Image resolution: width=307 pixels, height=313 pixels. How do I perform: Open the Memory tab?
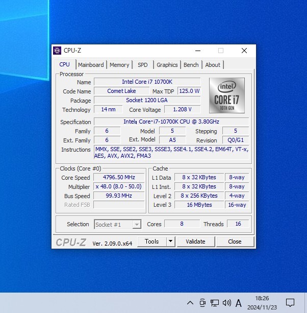119,65
